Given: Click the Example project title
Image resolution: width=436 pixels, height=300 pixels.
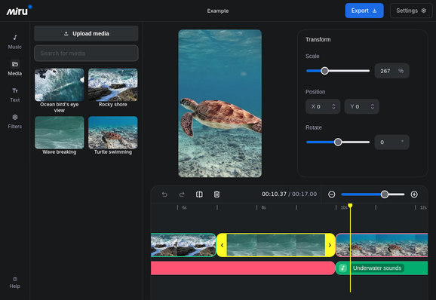Looking at the screenshot, I should point(218,11).
